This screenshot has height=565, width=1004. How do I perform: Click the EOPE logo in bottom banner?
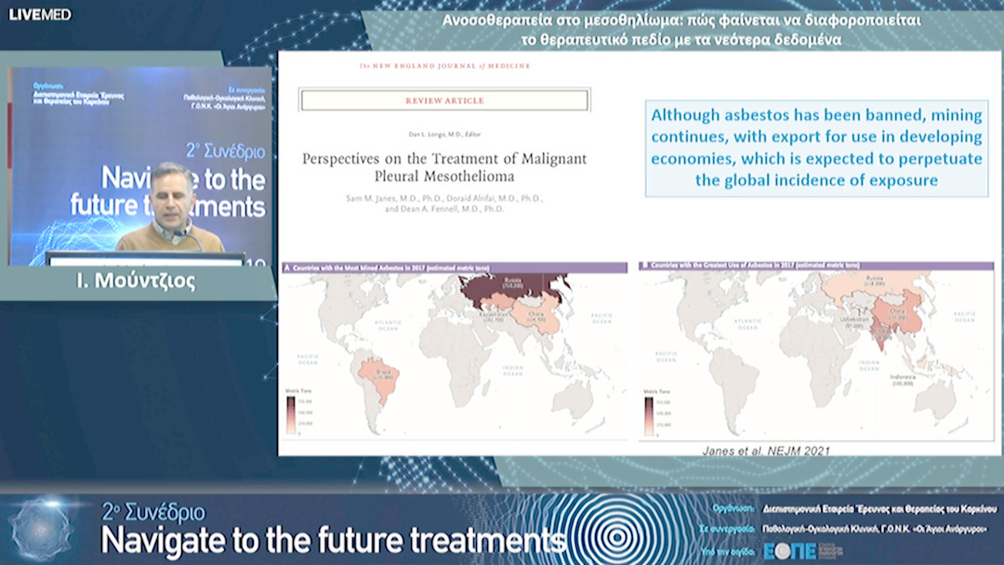pyautogui.click(x=789, y=550)
